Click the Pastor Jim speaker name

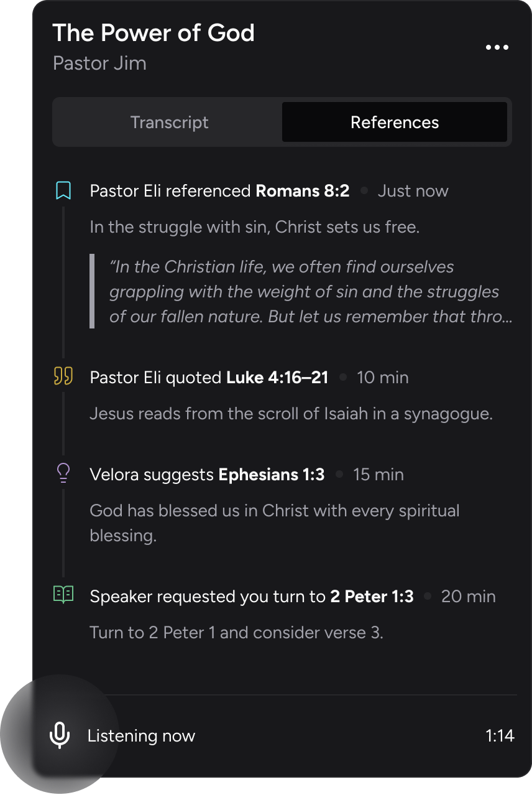click(x=99, y=63)
